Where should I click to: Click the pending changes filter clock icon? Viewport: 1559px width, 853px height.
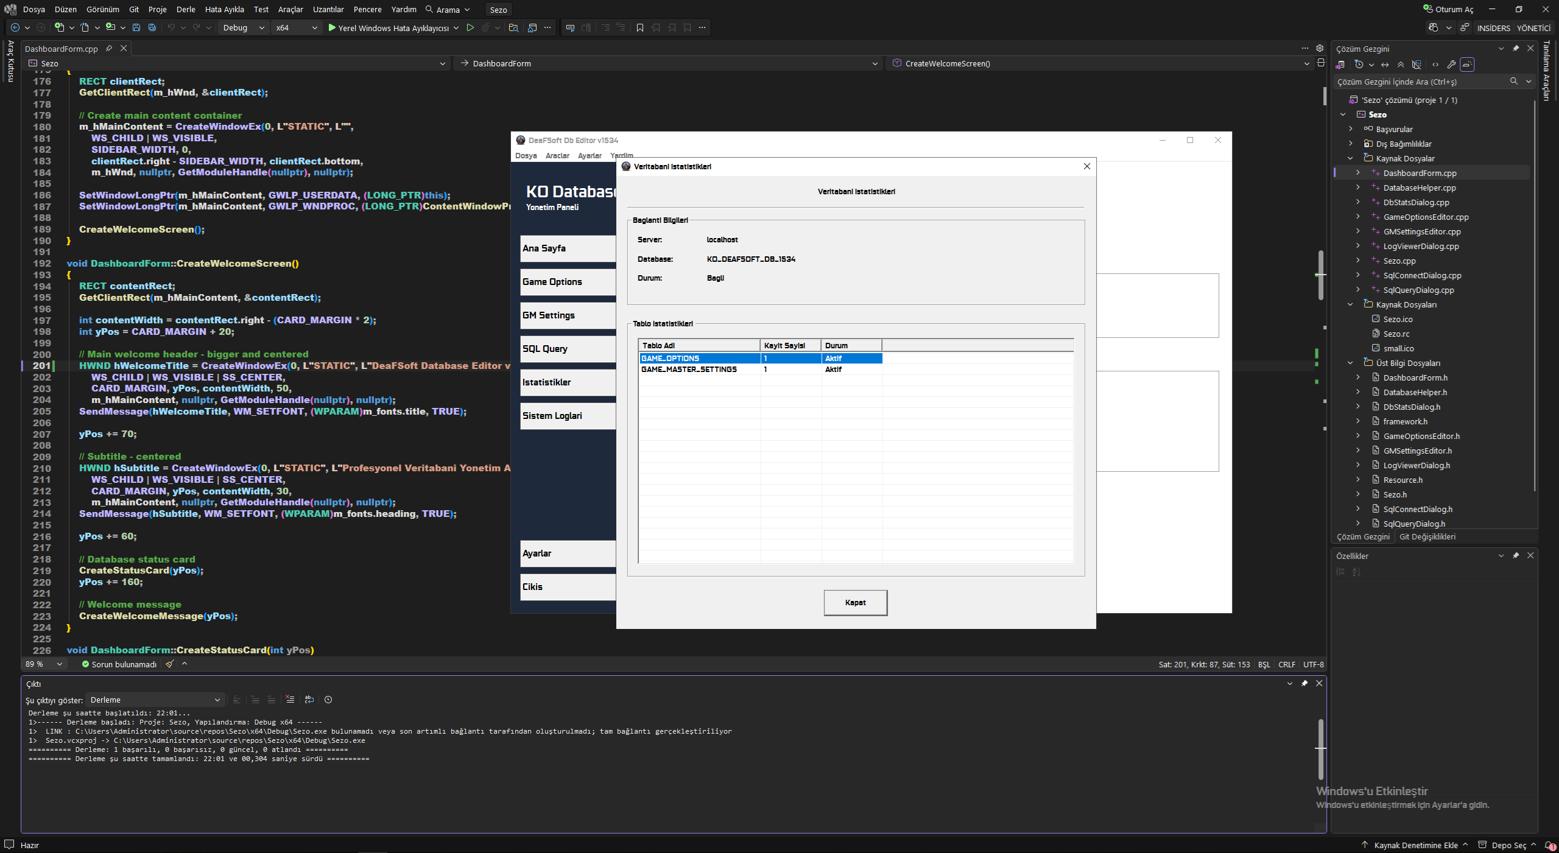[x=1359, y=65]
